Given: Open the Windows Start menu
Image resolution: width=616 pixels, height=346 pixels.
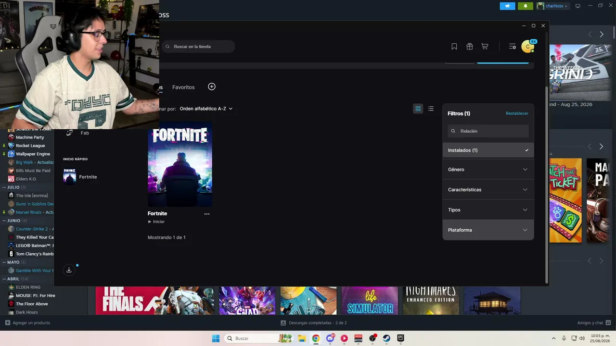Looking at the screenshot, I should point(216,338).
